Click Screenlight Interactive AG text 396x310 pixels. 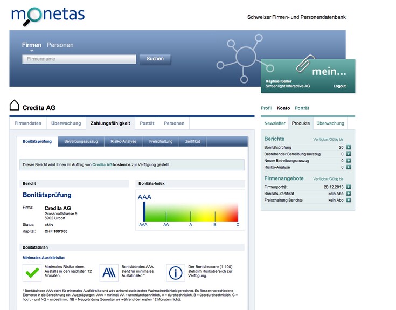(x=288, y=86)
